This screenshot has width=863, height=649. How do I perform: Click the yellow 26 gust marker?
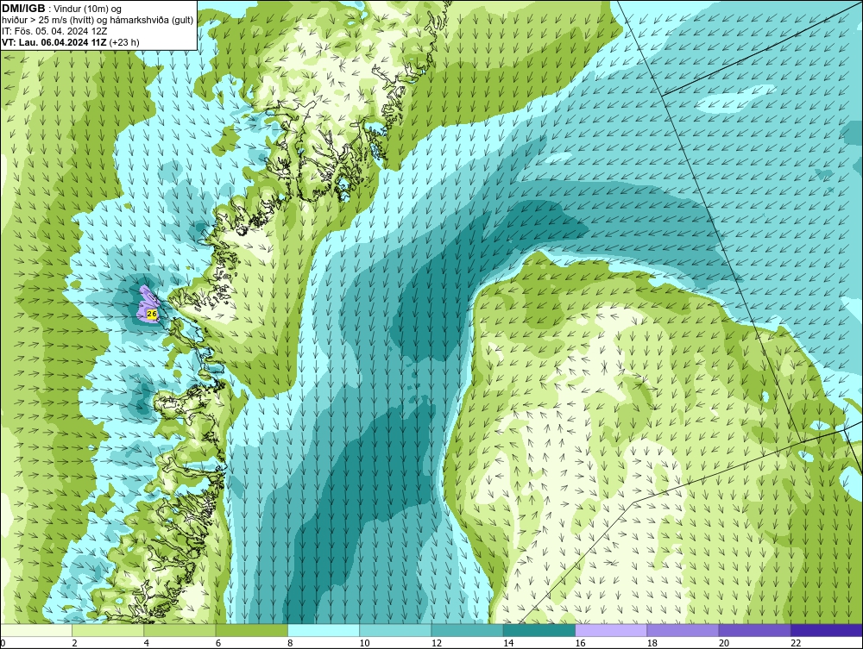(x=152, y=314)
